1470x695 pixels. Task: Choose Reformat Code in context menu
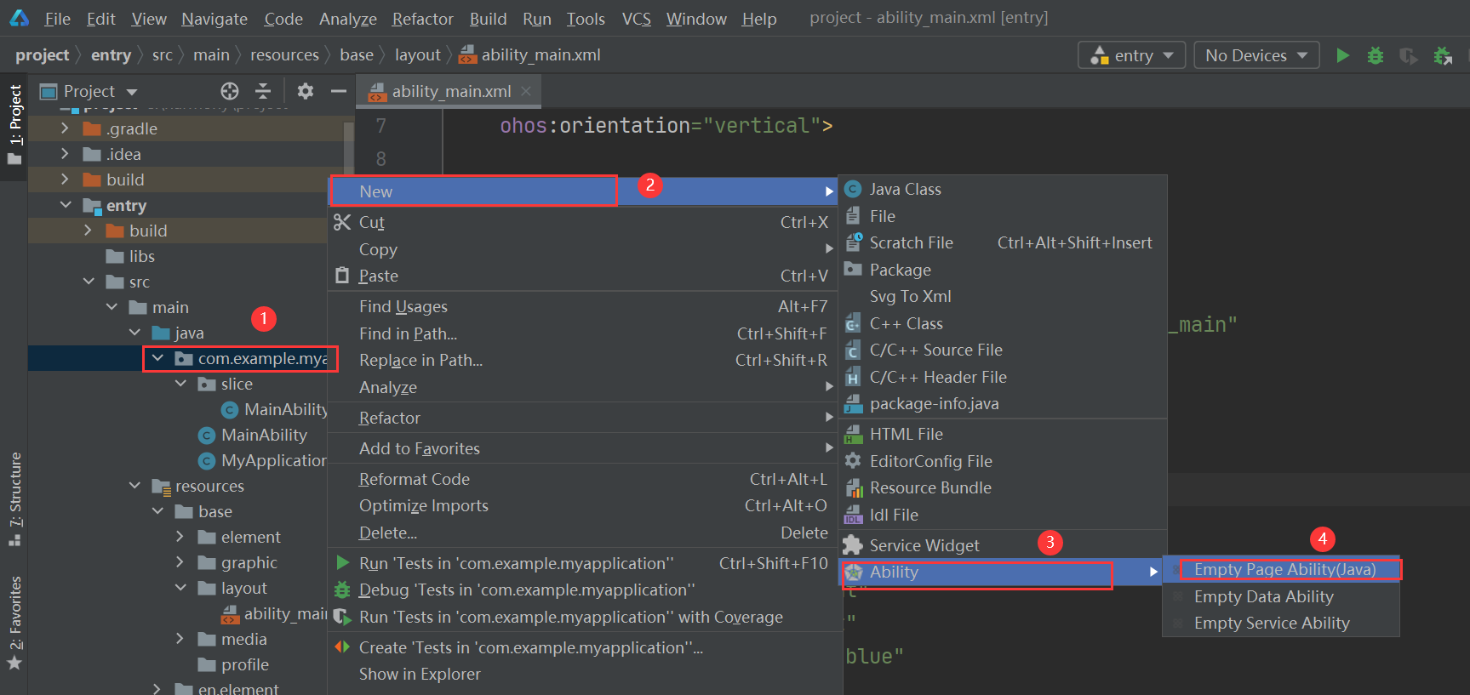(x=584, y=479)
